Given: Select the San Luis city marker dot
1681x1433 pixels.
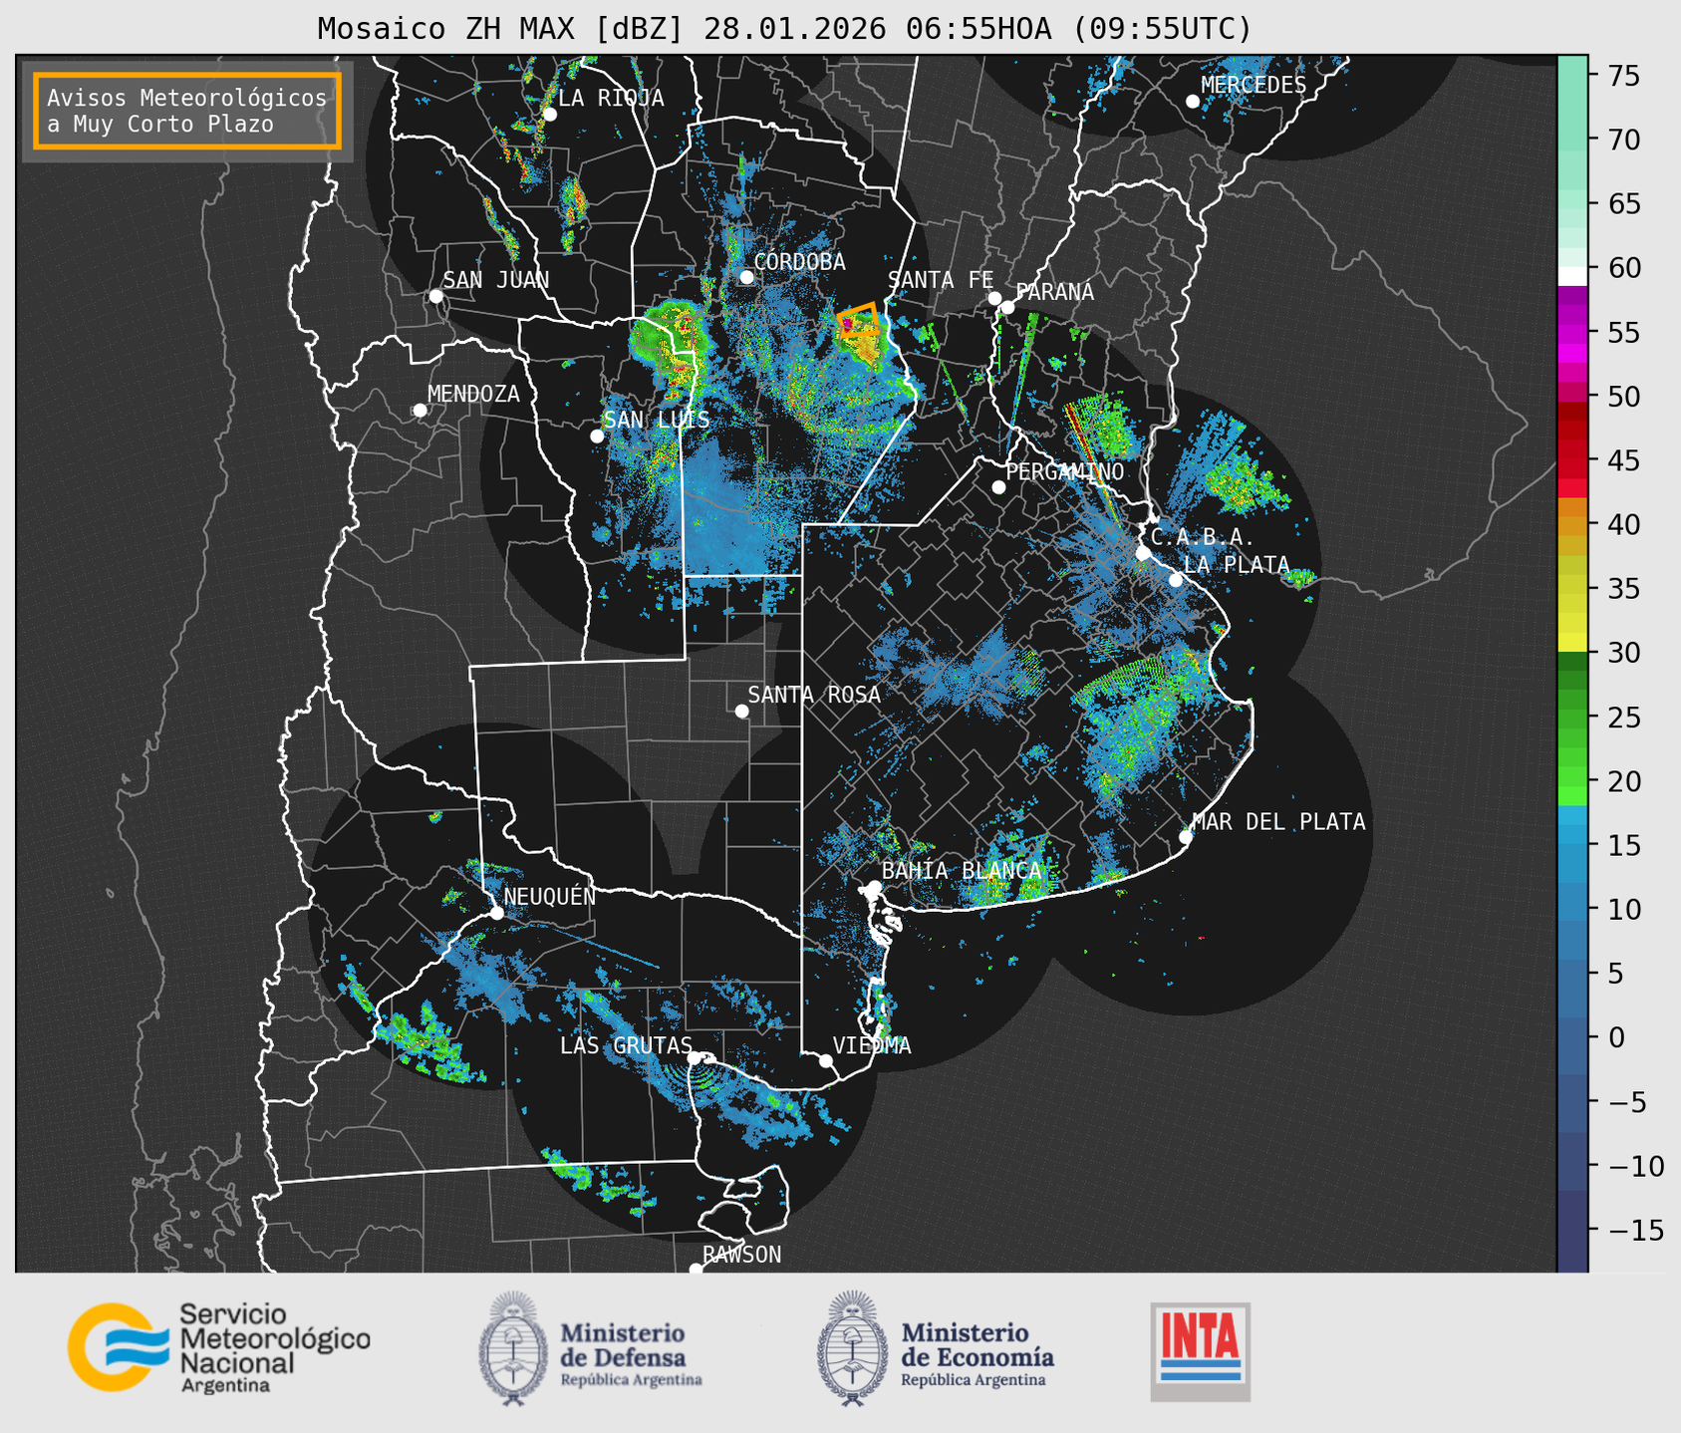Looking at the screenshot, I should (x=597, y=436).
